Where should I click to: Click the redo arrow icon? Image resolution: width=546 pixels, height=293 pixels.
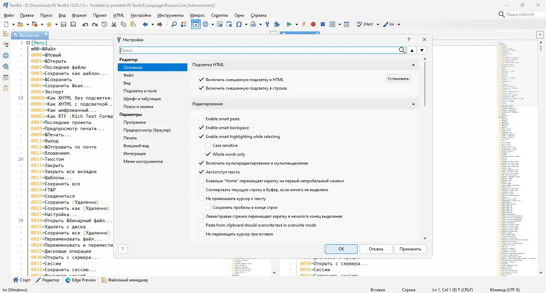coord(95,24)
